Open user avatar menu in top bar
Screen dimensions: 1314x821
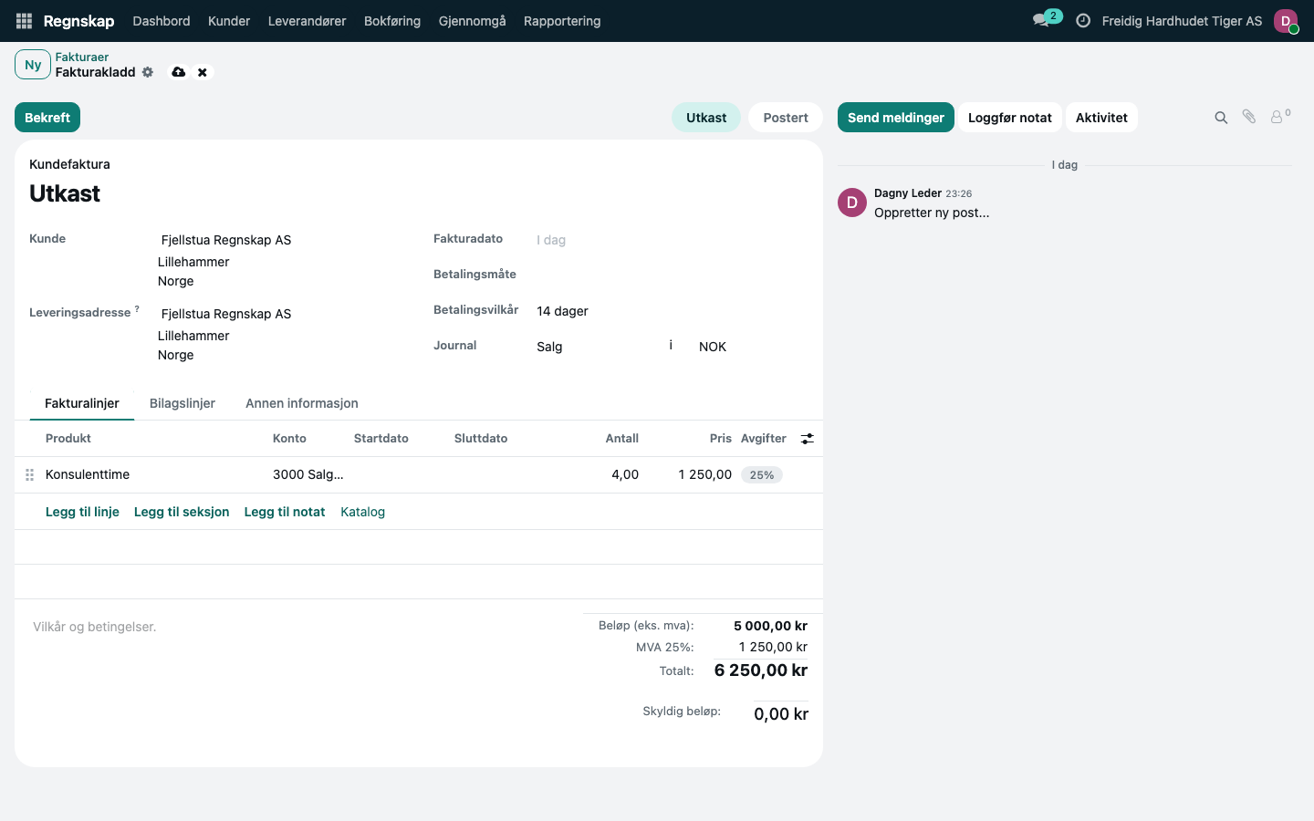pyautogui.click(x=1286, y=21)
